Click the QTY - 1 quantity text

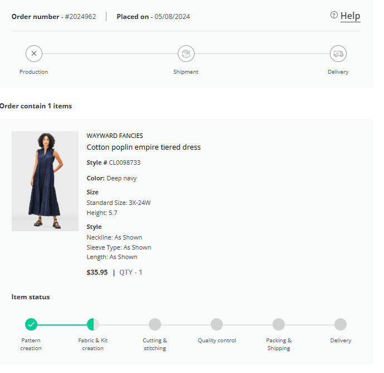point(130,272)
